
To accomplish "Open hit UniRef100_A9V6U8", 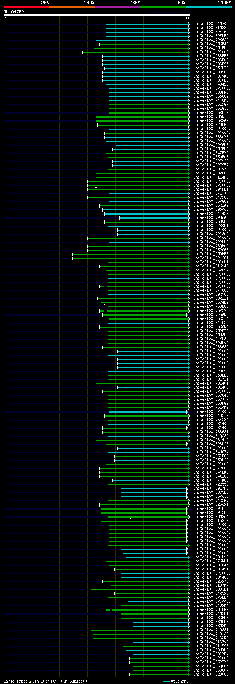I will pyautogui.click(x=211, y=145).
